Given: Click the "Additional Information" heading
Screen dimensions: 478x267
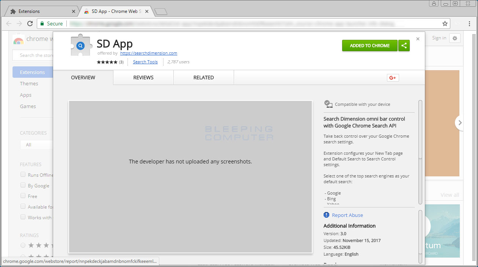Looking at the screenshot, I should tap(349, 226).
